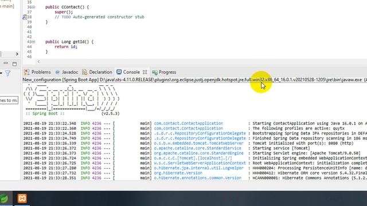This screenshot has height=206, width=367.
Task: Click the ":: Spring Boot ::" banner text
Action: 45,113
